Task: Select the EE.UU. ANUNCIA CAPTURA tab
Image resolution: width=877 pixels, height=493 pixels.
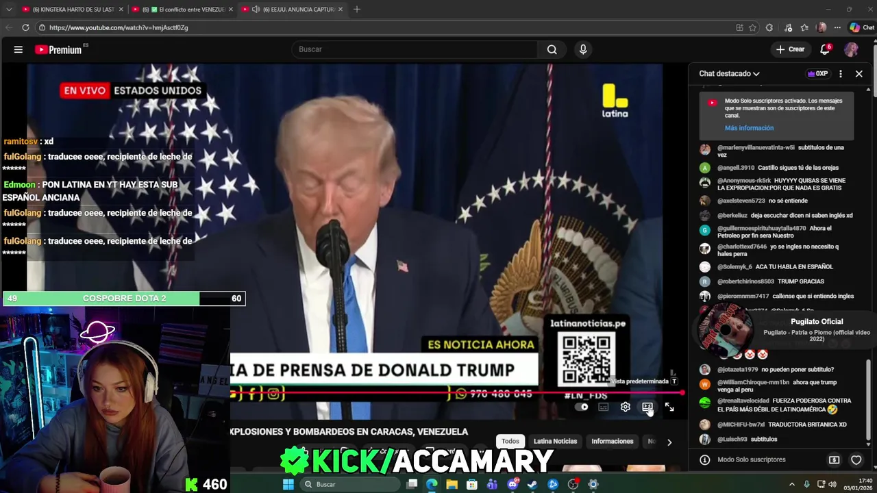Action: tap(291, 9)
